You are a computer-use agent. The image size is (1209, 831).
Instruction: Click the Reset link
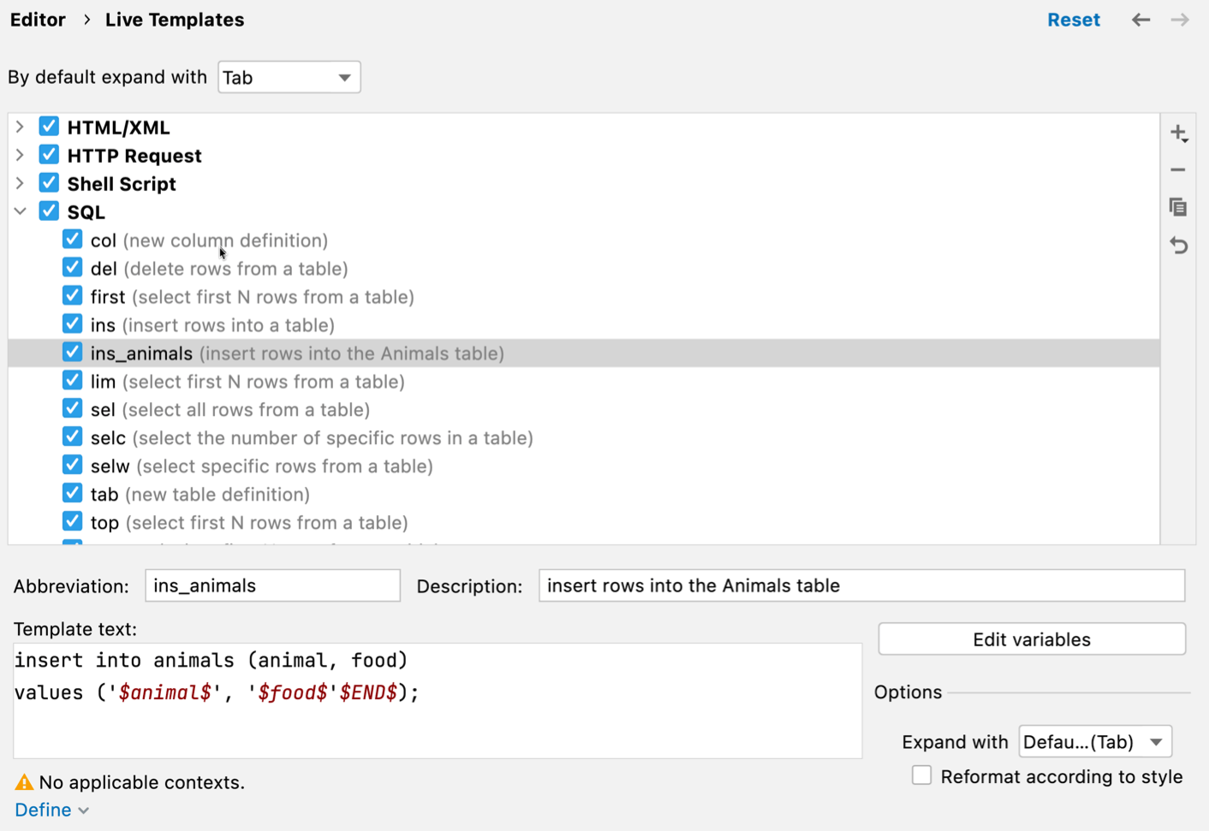(1073, 20)
